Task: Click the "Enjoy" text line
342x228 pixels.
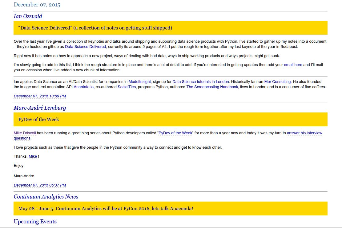Action: click(x=18, y=166)
